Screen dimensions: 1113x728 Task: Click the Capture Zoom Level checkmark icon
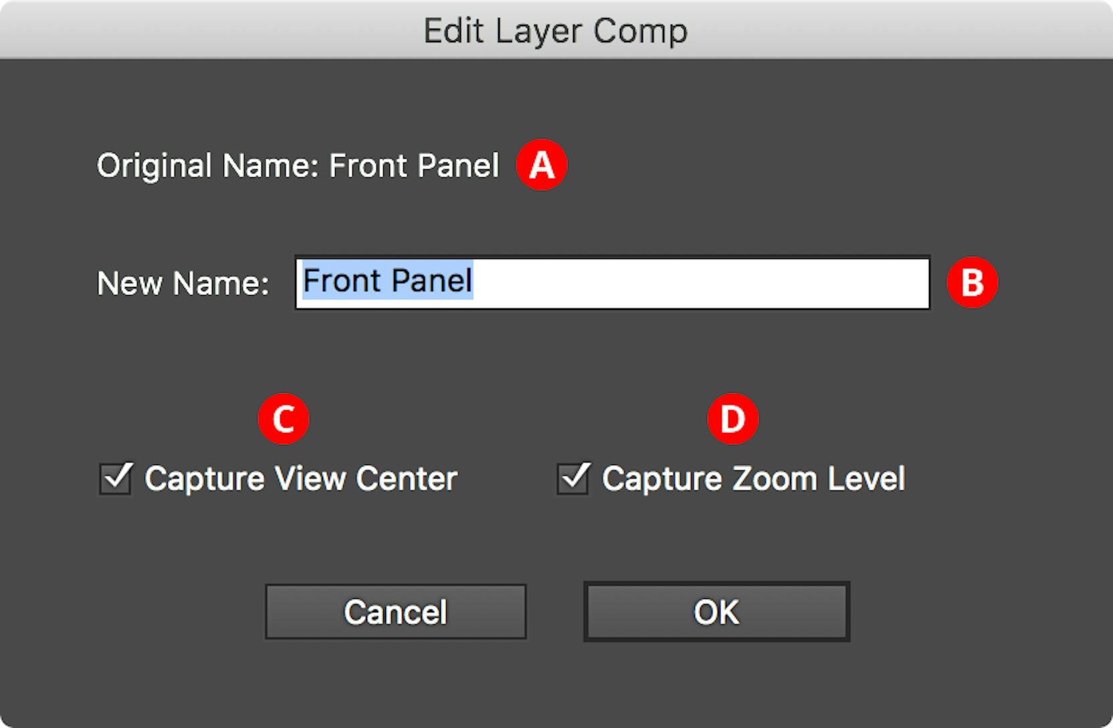[572, 478]
